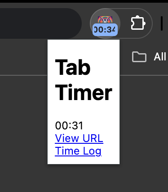Click the dark page area below the popup
Viewport: 168px width, 192px height.
pyautogui.click(x=84, y=178)
